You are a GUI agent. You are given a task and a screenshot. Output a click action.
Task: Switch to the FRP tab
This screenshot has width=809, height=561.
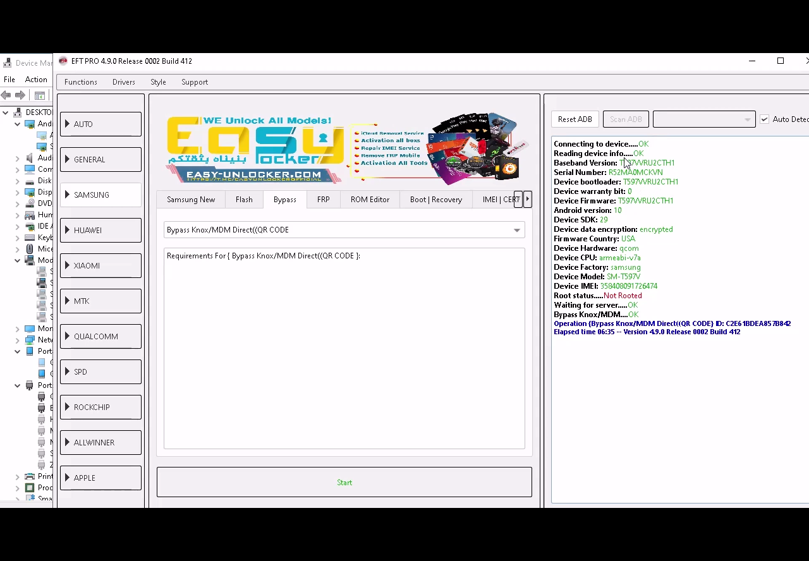(x=323, y=200)
